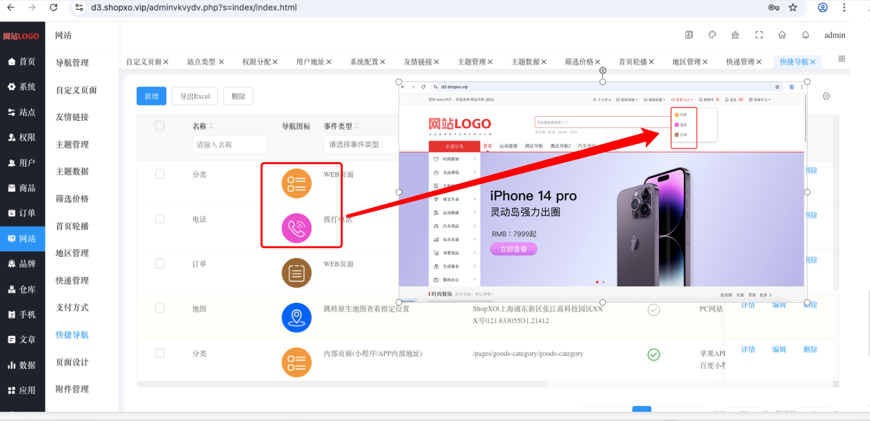Toggle the green check status in 内部页面 row
This screenshot has height=421, width=870.
[x=654, y=355]
